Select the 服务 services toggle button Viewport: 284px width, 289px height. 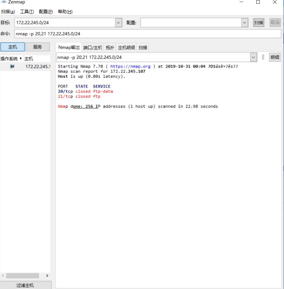pyautogui.click(x=37, y=47)
